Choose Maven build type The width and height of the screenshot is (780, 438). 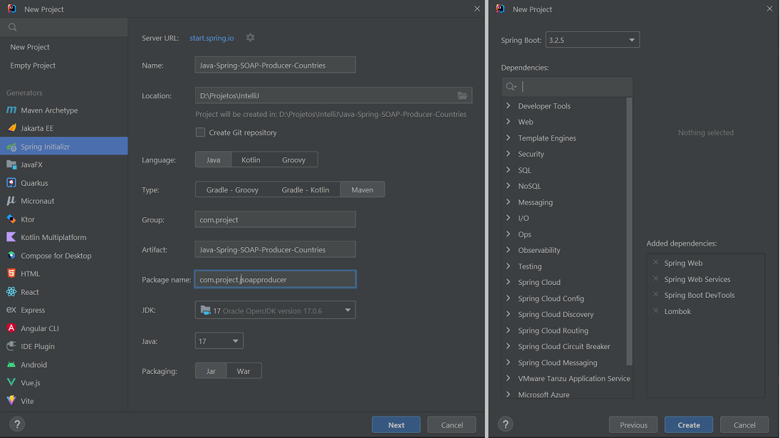(362, 189)
